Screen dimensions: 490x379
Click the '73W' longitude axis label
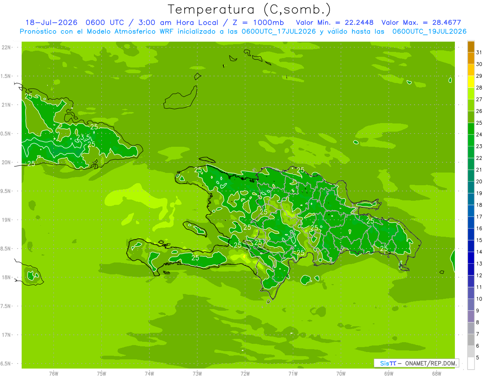coord(197,373)
